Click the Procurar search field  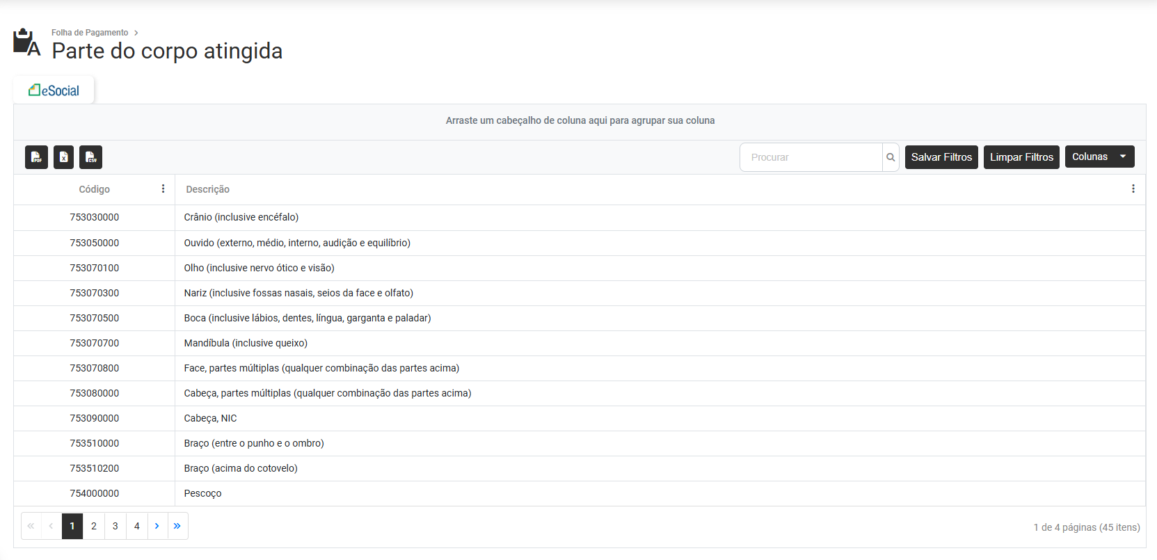(x=811, y=157)
